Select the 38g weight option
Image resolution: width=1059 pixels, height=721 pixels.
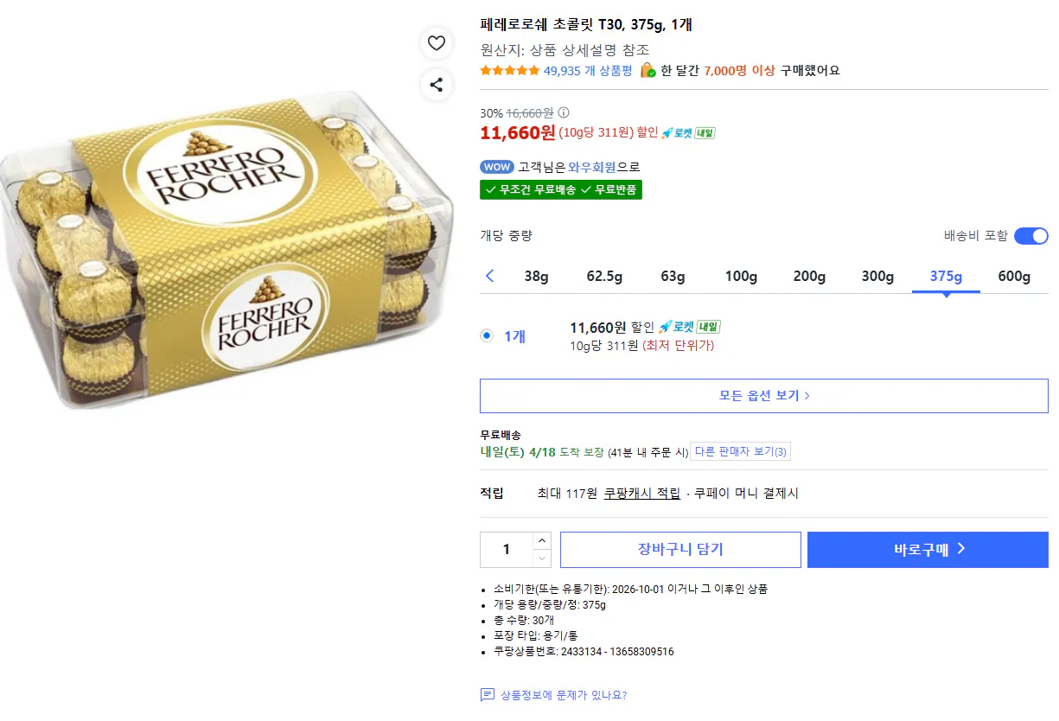(535, 276)
